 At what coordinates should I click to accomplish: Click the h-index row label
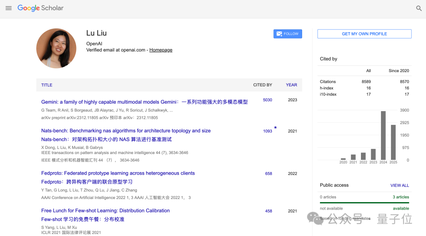326,88
